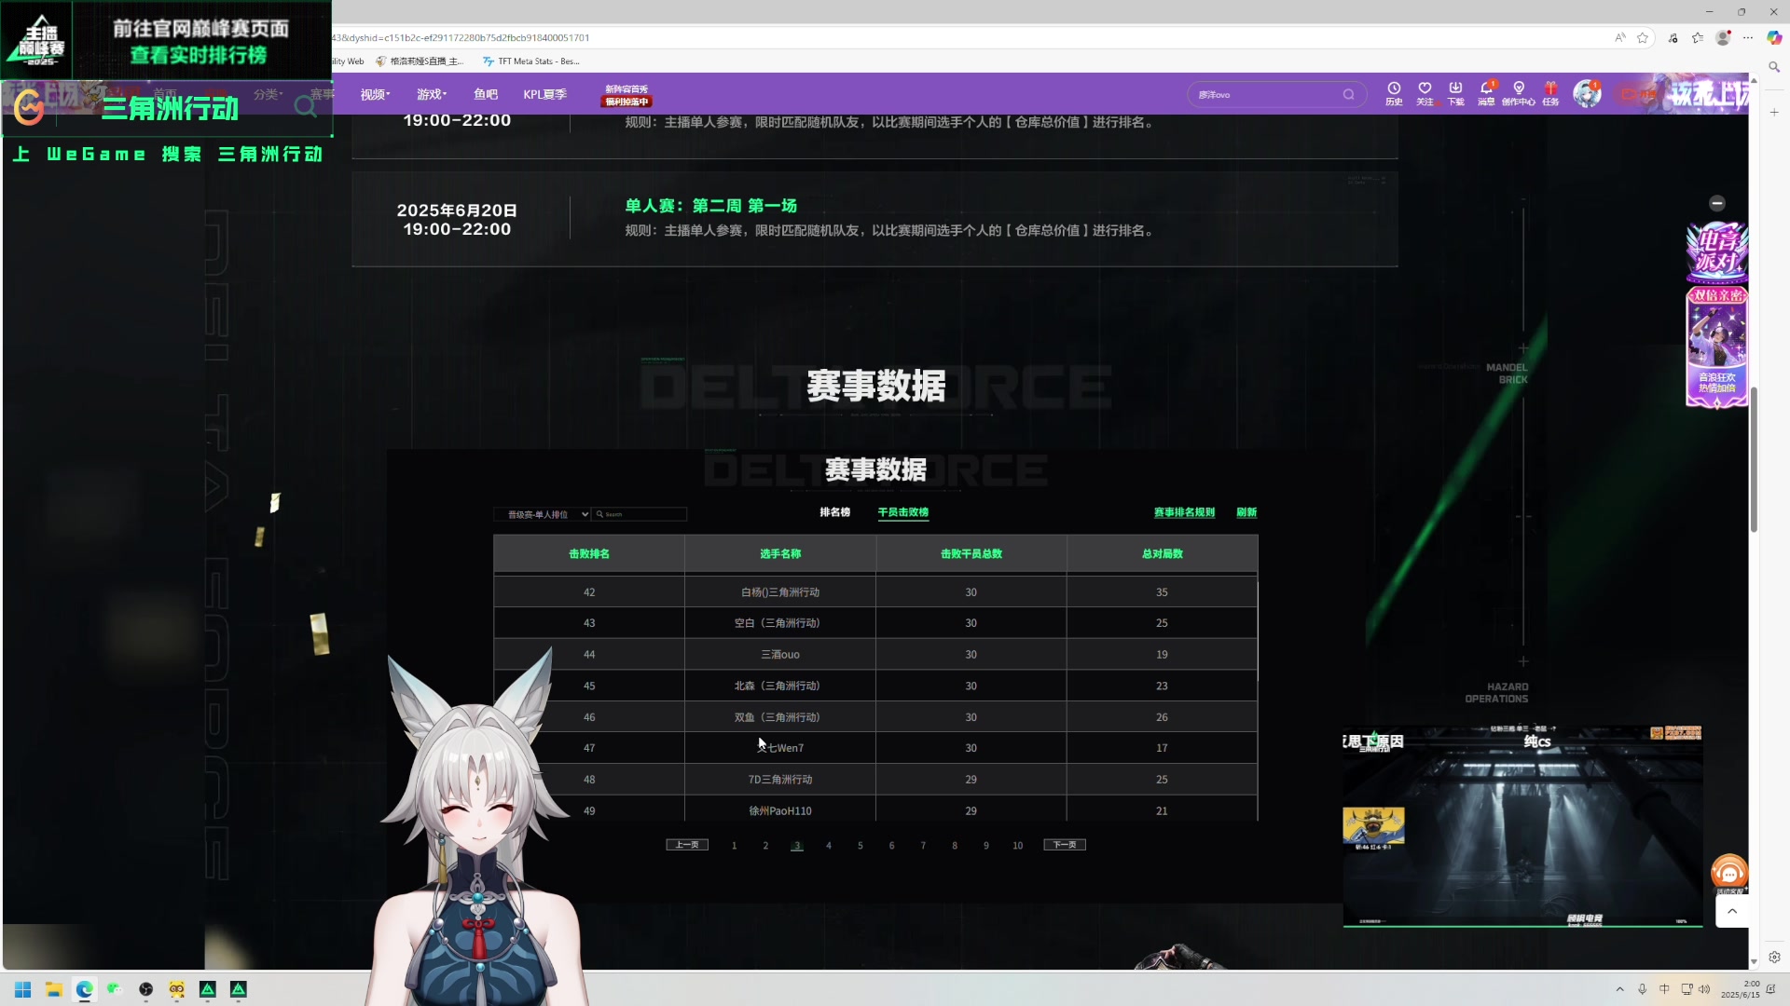
Task: Select player name 徐州PaoH110
Action: click(780, 811)
